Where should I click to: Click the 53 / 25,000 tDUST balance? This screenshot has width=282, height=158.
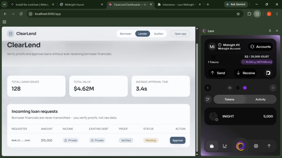click(x=257, y=57)
